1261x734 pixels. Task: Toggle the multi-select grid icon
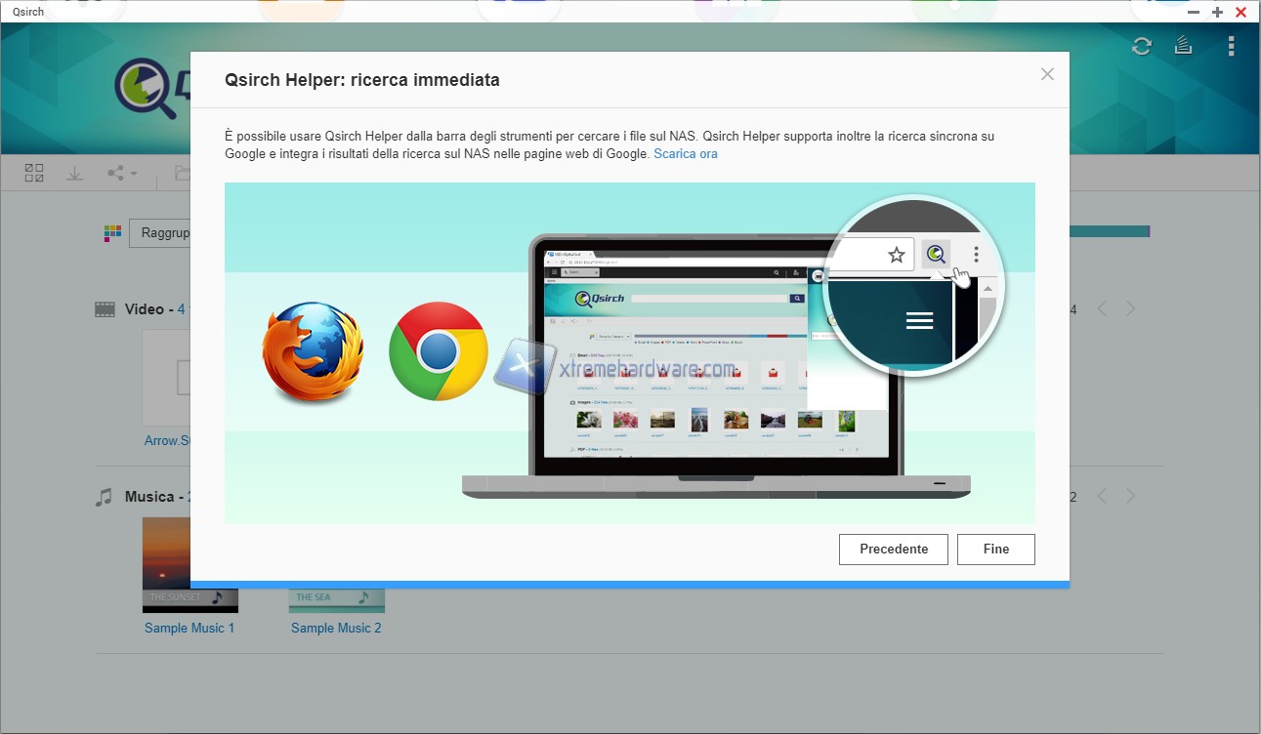(x=34, y=173)
